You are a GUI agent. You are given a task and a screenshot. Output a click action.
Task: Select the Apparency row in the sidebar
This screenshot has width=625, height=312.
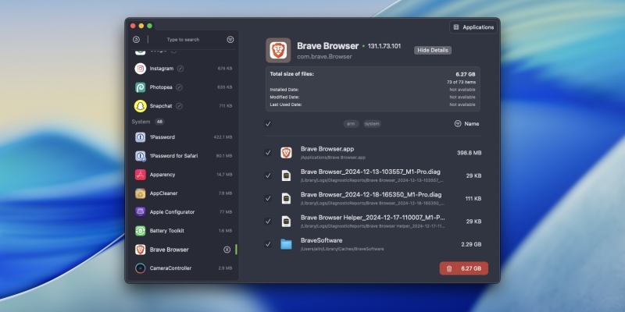point(184,174)
